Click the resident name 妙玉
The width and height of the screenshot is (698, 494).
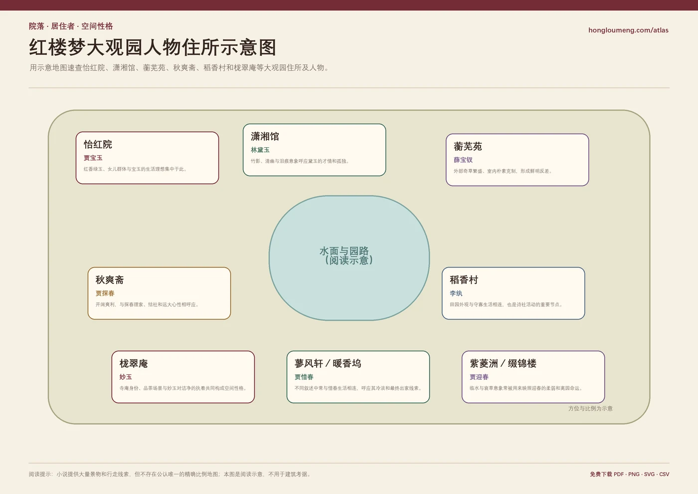[x=126, y=377]
